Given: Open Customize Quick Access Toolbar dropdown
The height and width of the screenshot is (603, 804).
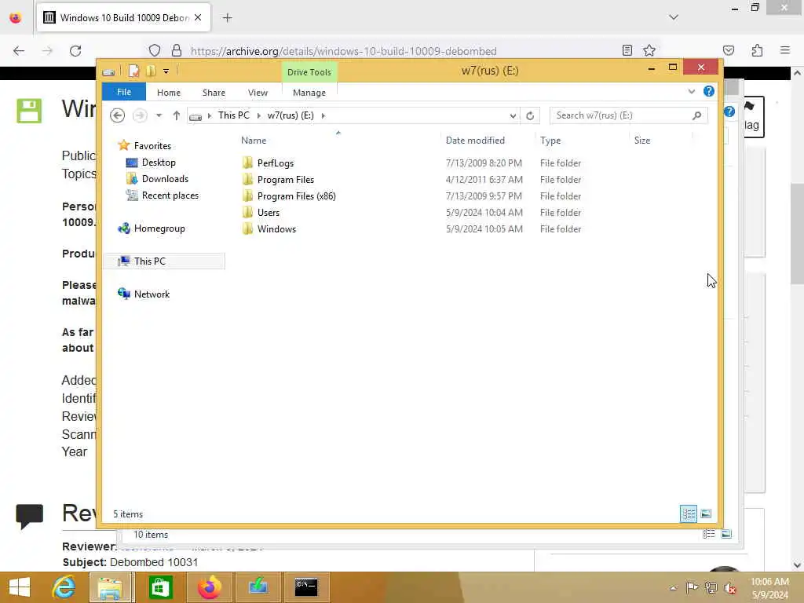Looking at the screenshot, I should click(166, 71).
